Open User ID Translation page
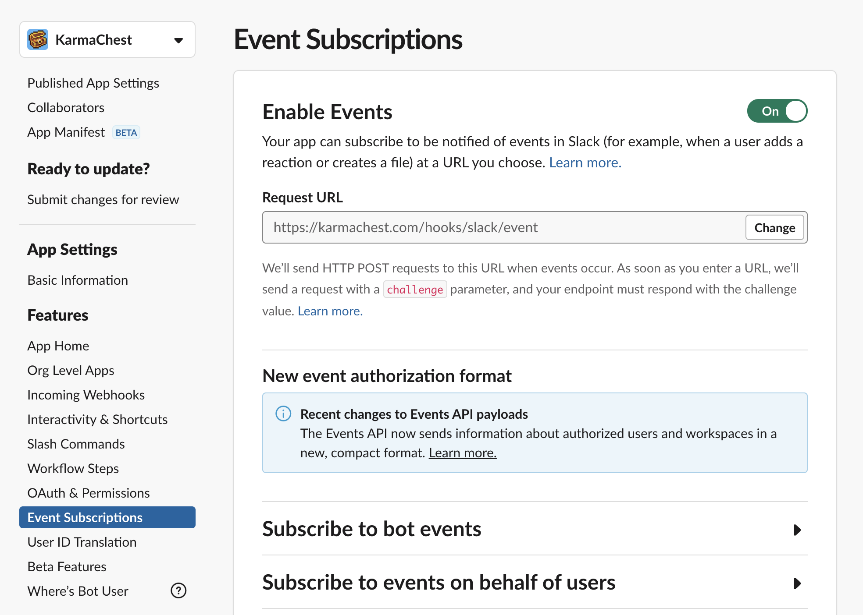This screenshot has width=863, height=615. [x=82, y=542]
